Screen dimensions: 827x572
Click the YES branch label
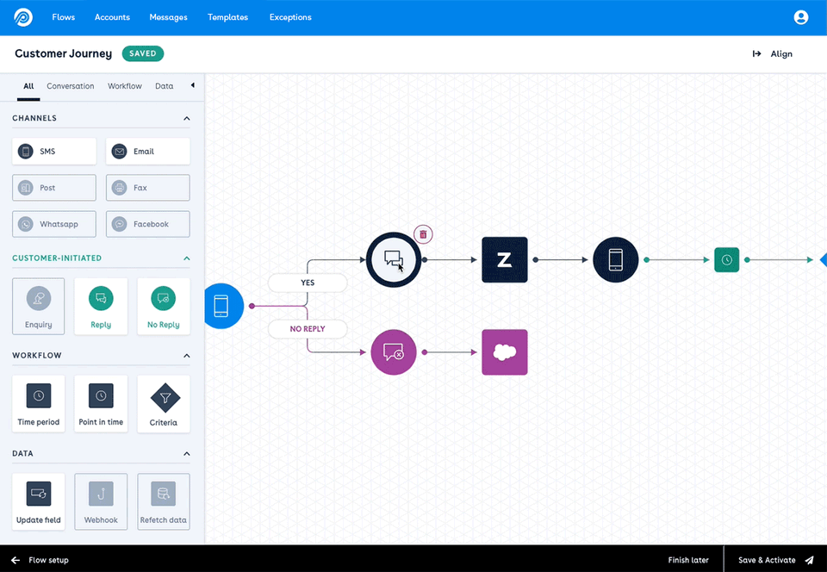[x=308, y=283]
